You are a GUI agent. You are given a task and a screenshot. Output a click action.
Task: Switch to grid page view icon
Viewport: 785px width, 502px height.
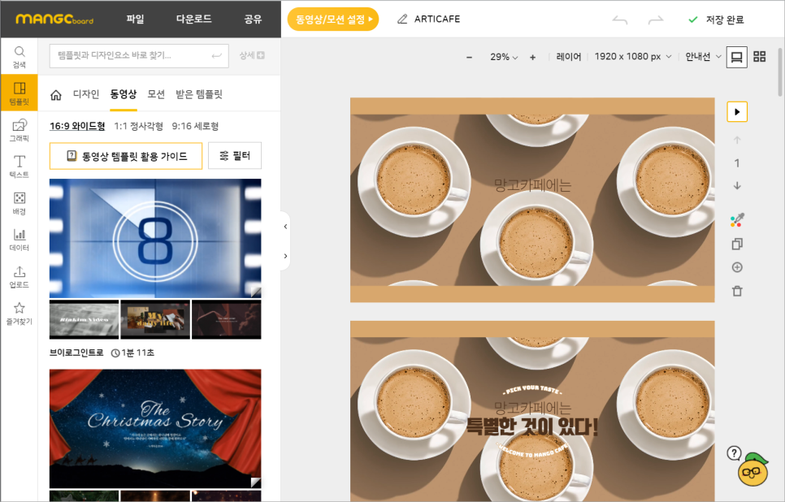coord(760,57)
